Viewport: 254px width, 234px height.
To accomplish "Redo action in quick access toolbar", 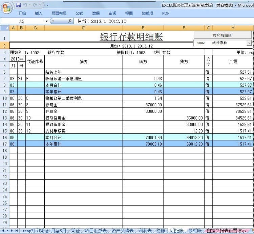I will click(35, 5).
